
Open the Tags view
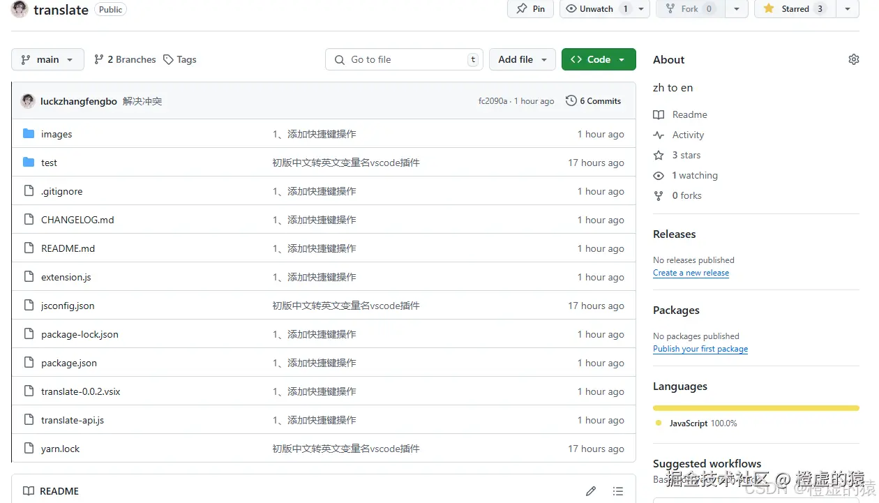180,59
